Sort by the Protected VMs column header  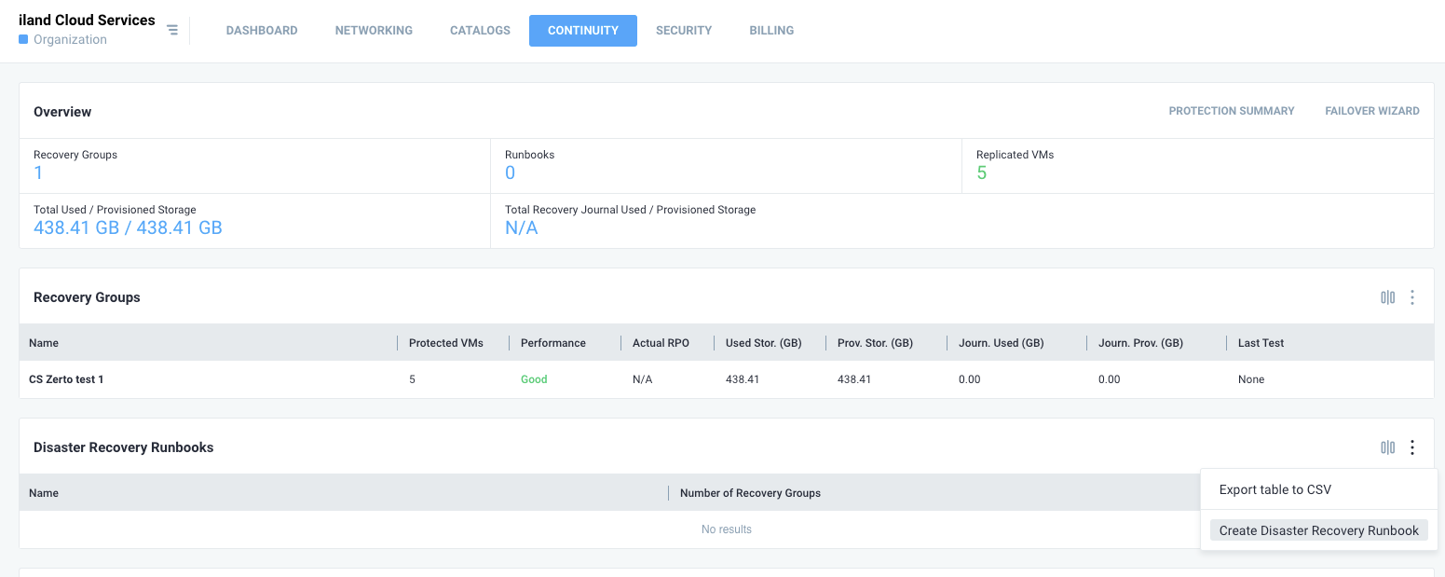[x=445, y=343]
